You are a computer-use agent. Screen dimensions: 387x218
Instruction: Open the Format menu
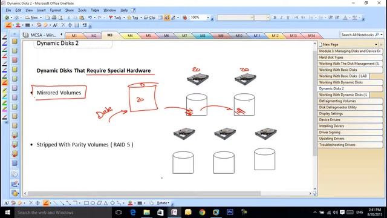(x=55, y=10)
